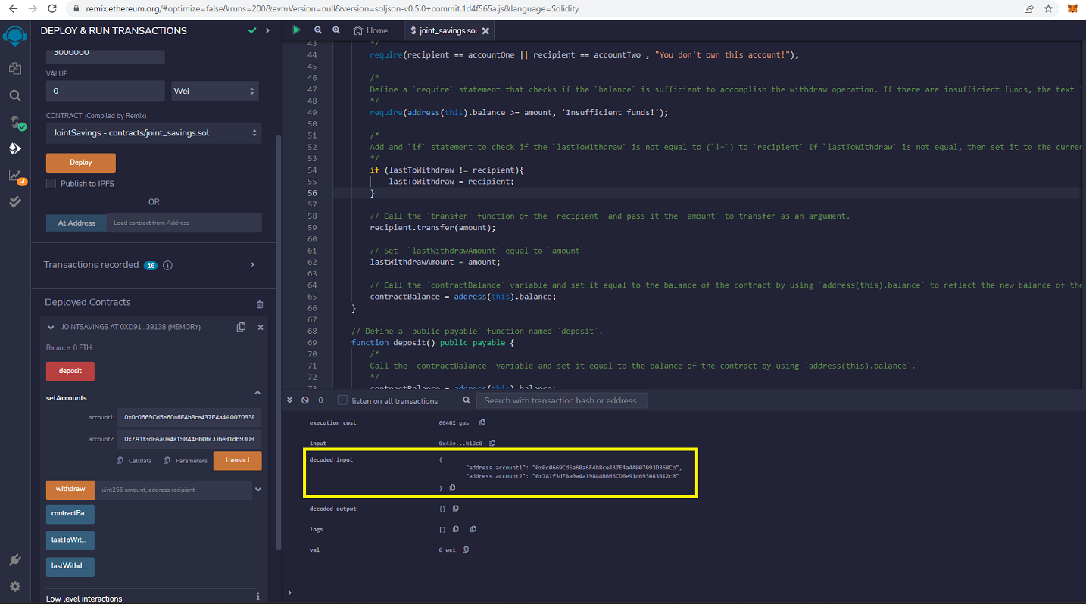Reload the browser page
Image resolution: width=1086 pixels, height=604 pixels.
click(x=51, y=9)
